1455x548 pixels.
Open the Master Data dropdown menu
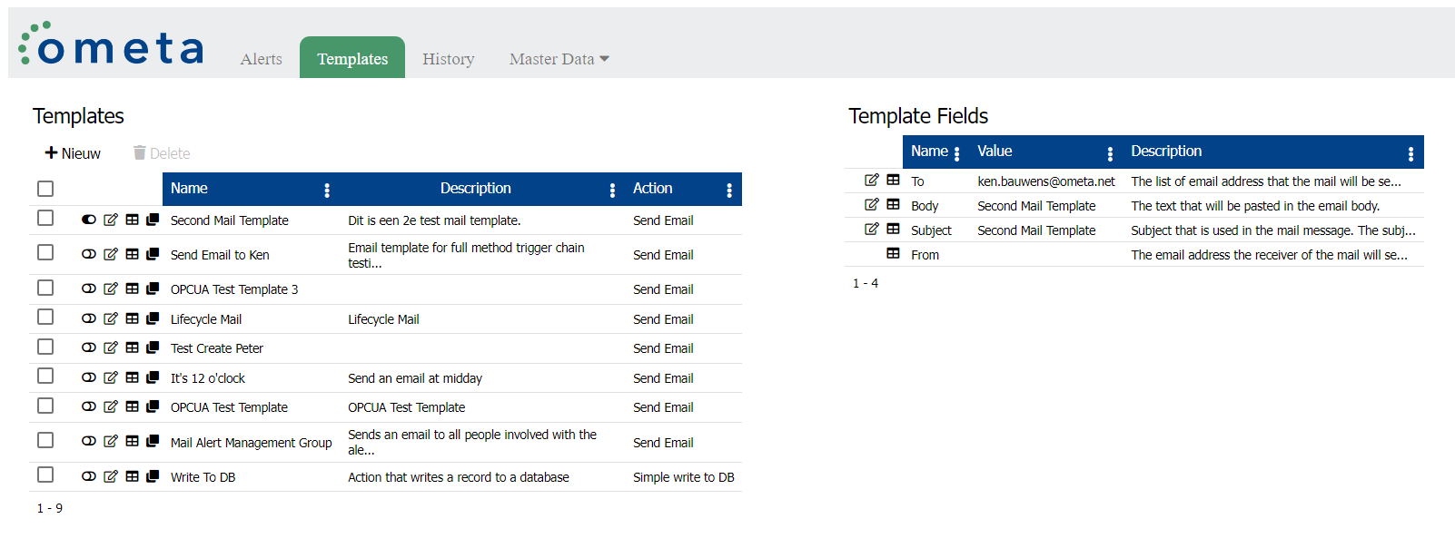click(559, 59)
